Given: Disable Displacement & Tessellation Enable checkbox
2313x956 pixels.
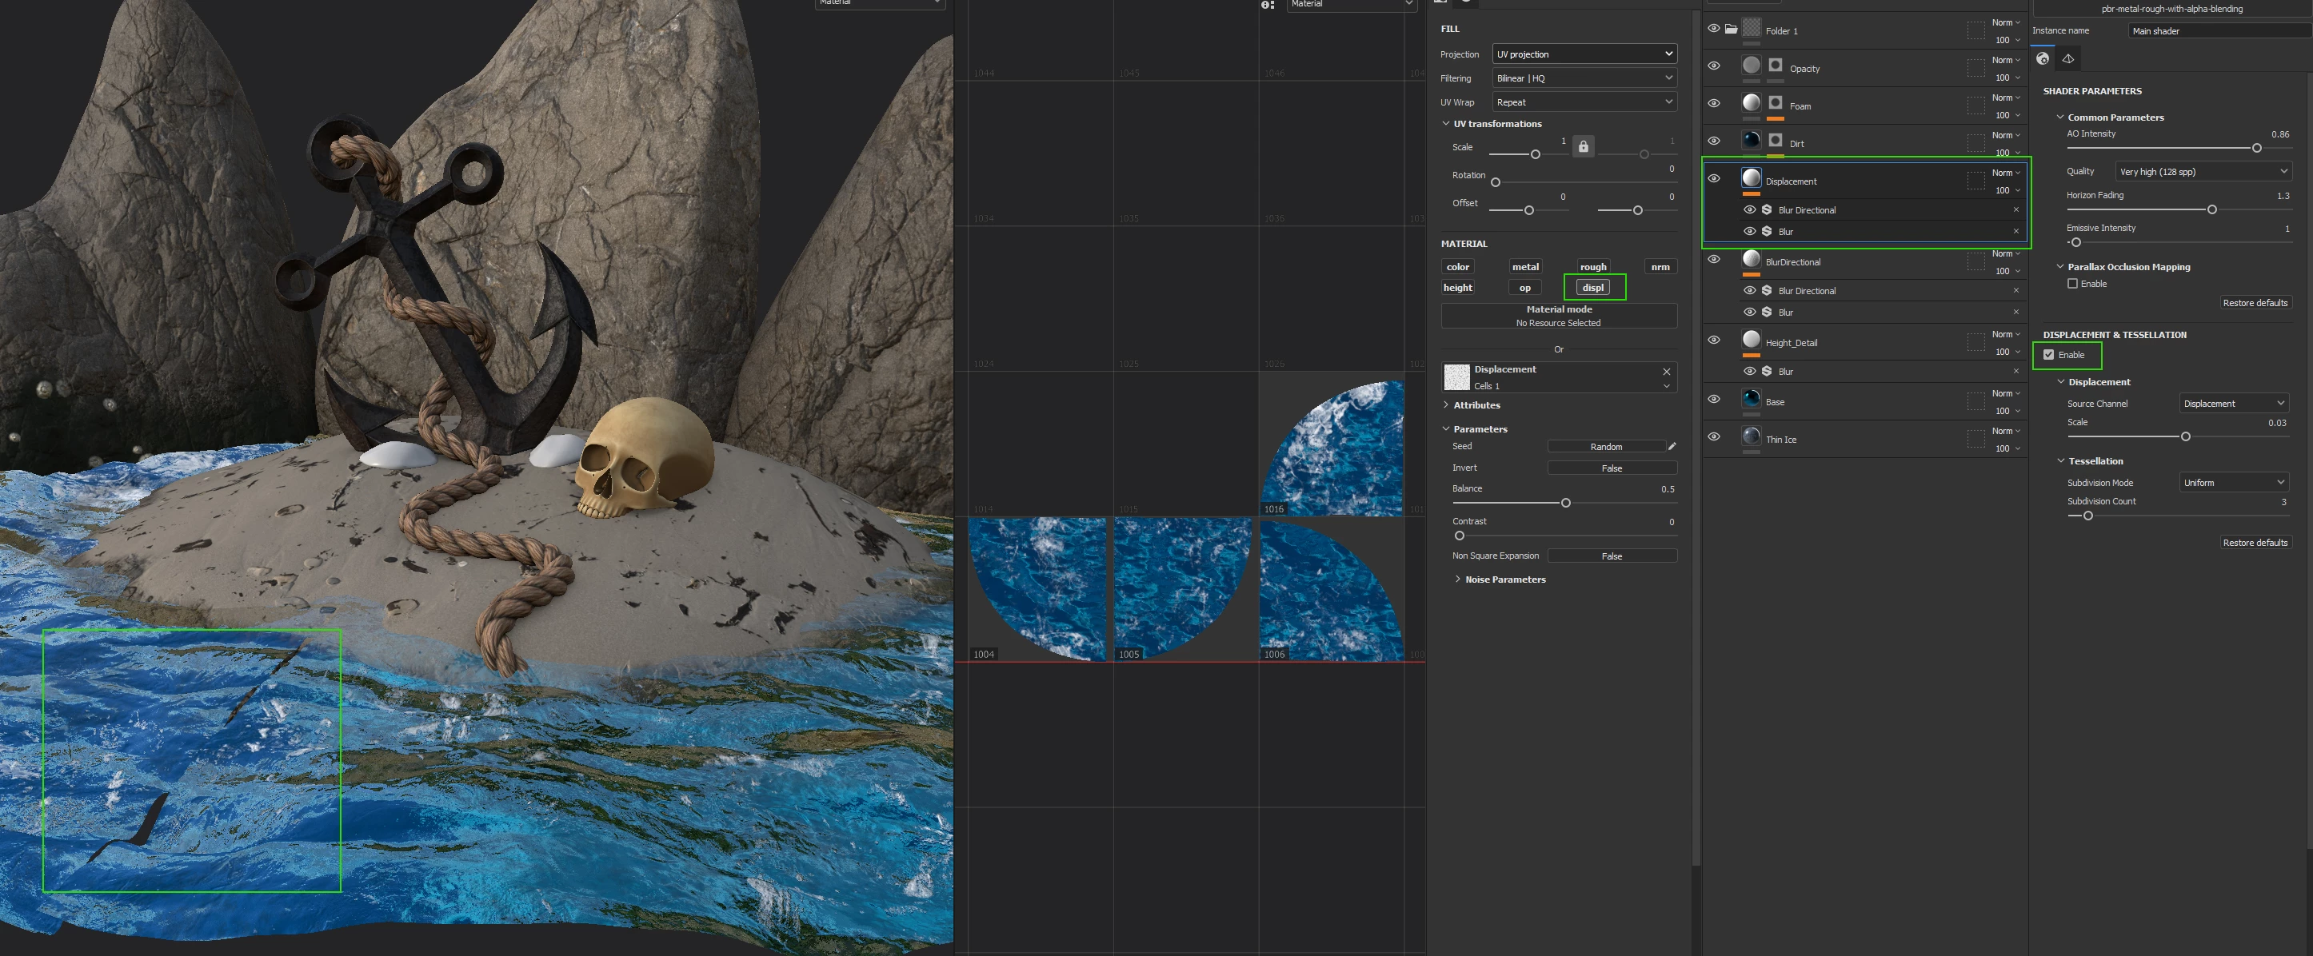Looking at the screenshot, I should (x=2049, y=355).
